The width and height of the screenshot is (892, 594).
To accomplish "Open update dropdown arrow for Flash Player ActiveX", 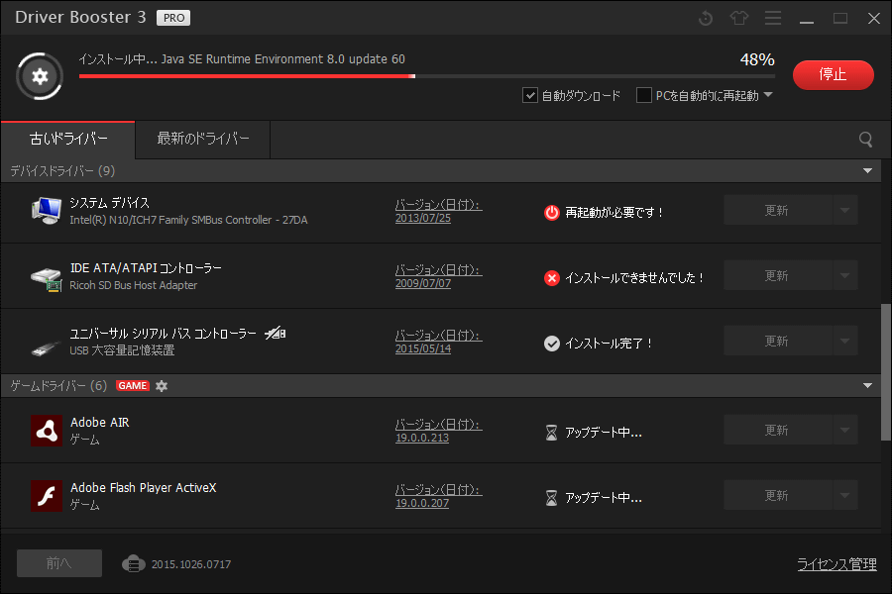I will (x=844, y=496).
